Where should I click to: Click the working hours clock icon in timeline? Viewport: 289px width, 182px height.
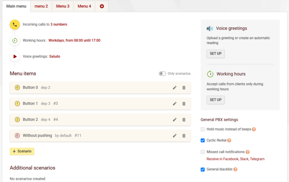pyautogui.click(x=15, y=41)
